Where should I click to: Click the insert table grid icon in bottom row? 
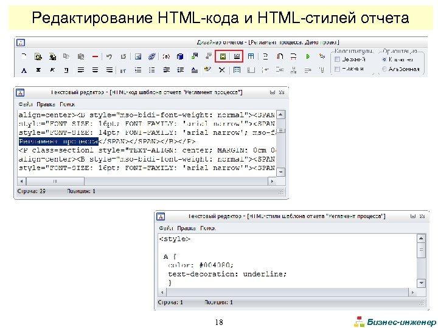237,70
